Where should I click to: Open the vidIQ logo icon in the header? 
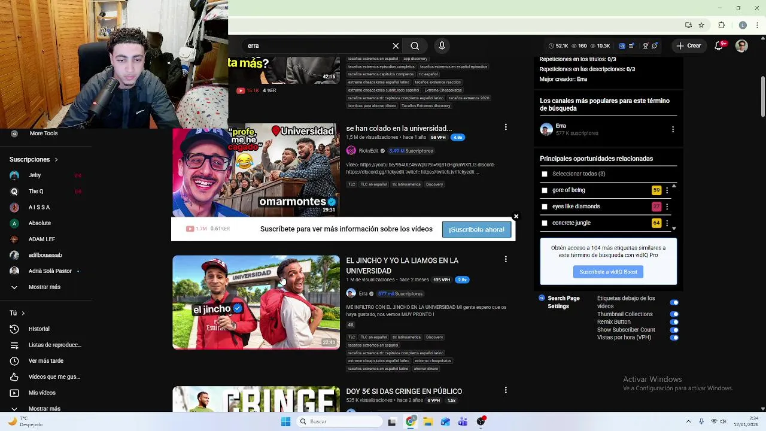point(622,45)
